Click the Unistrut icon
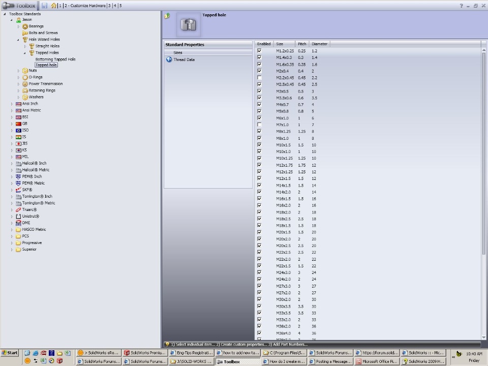Viewport: 488px width, 366px height. (x=18, y=217)
